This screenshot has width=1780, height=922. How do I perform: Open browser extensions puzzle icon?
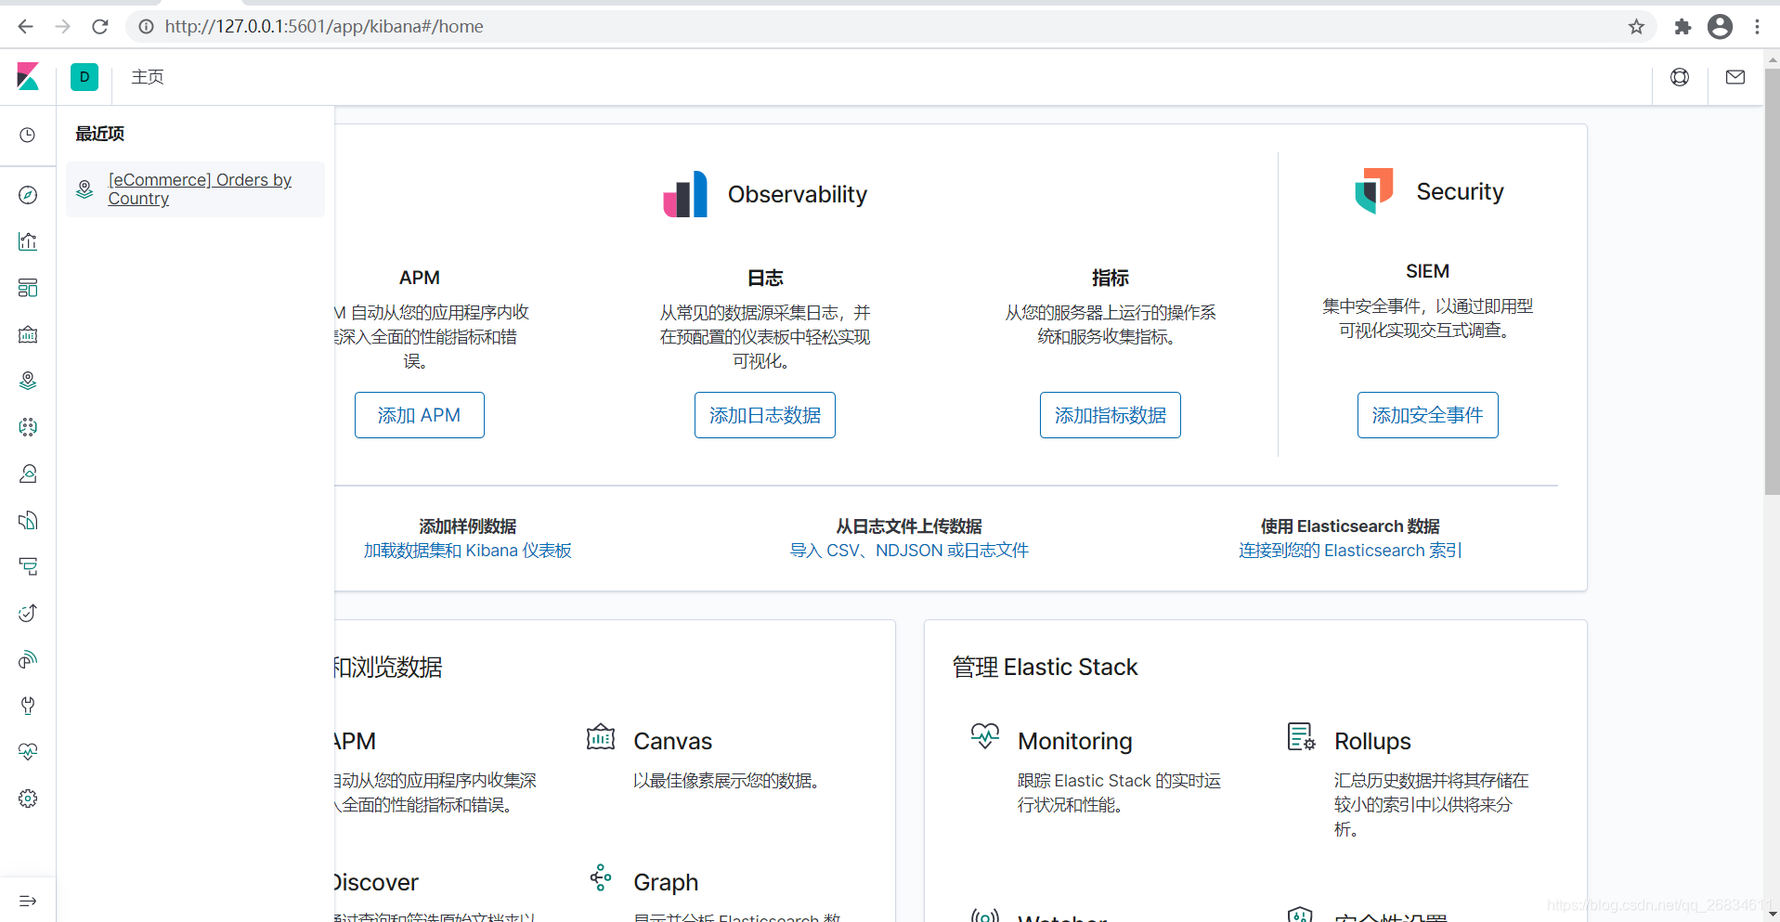pyautogui.click(x=1683, y=27)
